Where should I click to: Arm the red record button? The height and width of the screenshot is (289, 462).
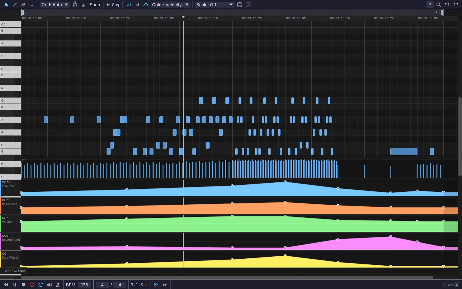click(x=32, y=285)
